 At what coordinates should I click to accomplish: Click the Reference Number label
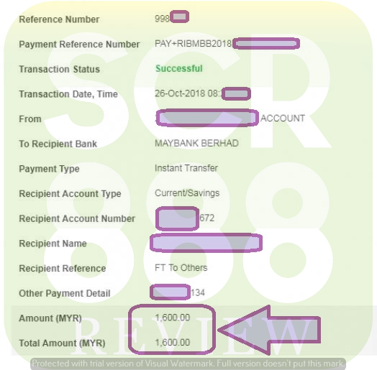click(59, 19)
